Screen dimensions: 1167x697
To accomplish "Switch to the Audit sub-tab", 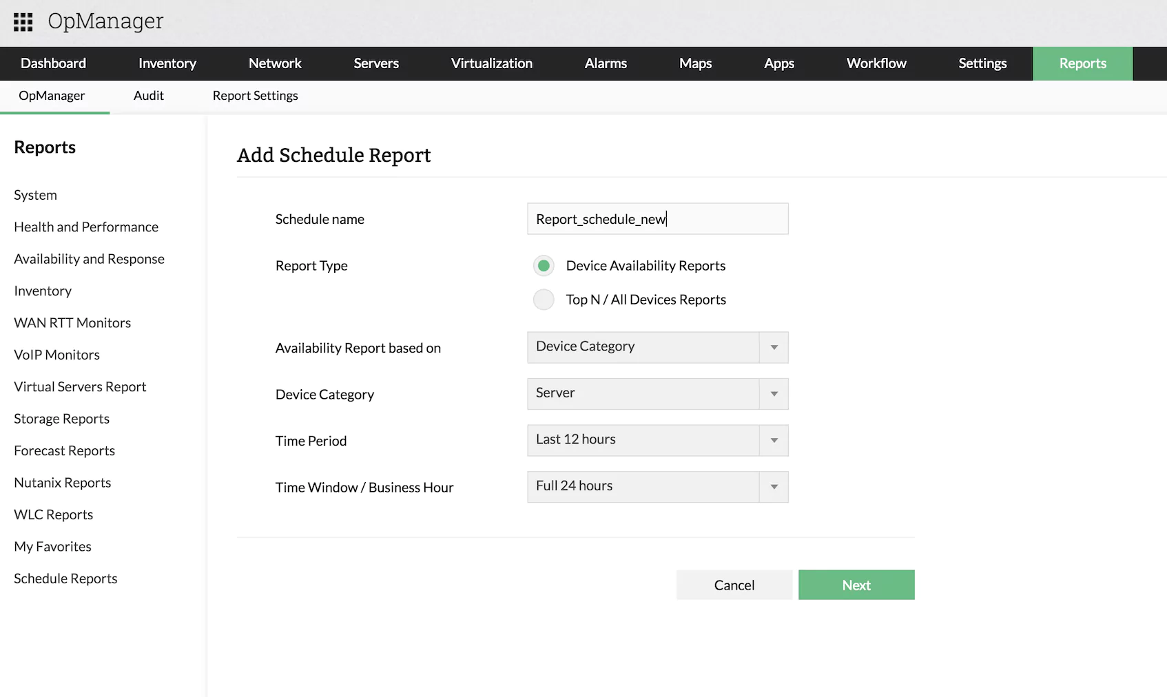I will [149, 96].
